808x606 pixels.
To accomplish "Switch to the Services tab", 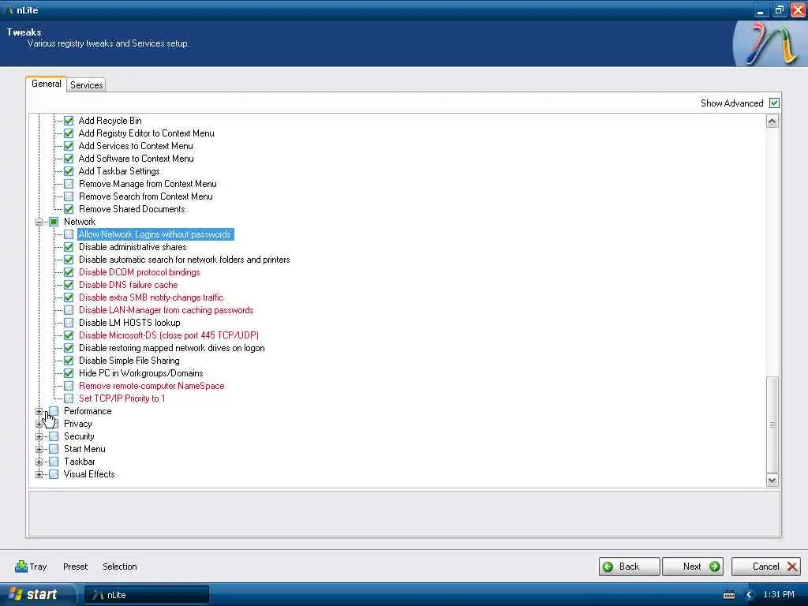I will tap(86, 85).
